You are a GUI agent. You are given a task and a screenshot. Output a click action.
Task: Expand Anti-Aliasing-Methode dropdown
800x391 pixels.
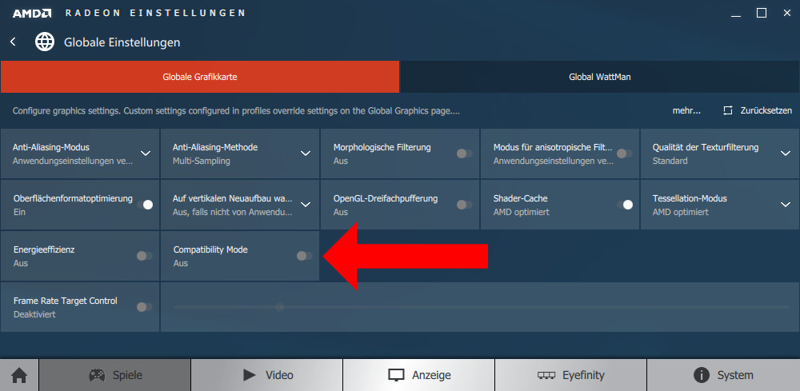click(306, 154)
